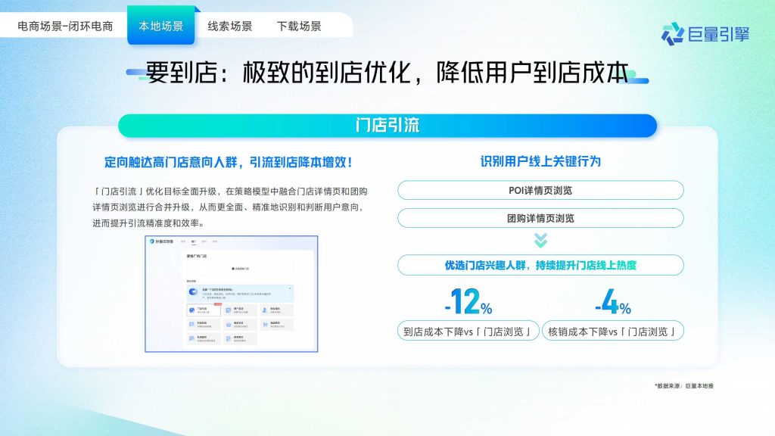Click the 识别用户线上关键行为 heading
Viewport: 775px width, 436px height.
coord(540,162)
